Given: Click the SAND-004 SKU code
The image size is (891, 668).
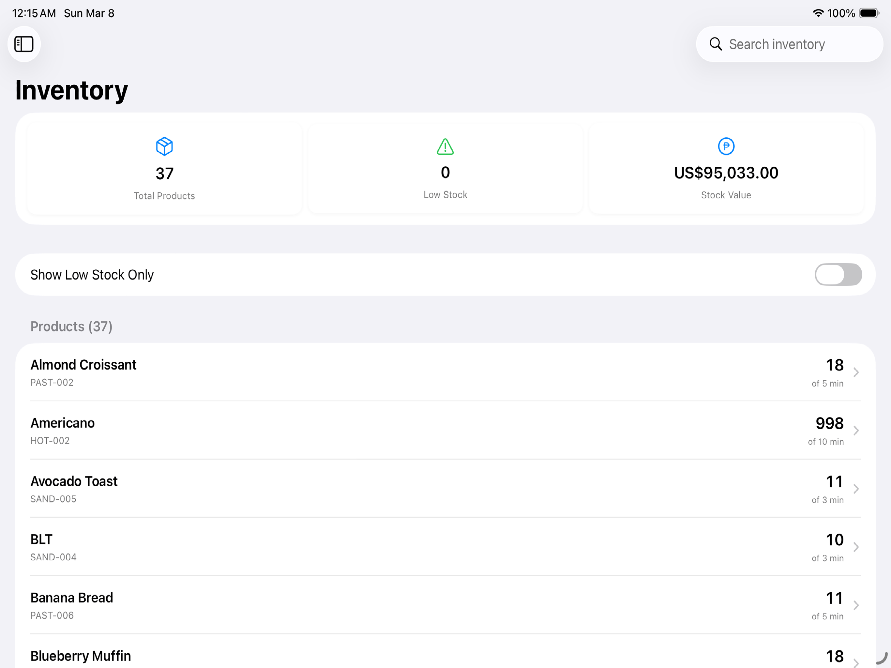Looking at the screenshot, I should [53, 557].
